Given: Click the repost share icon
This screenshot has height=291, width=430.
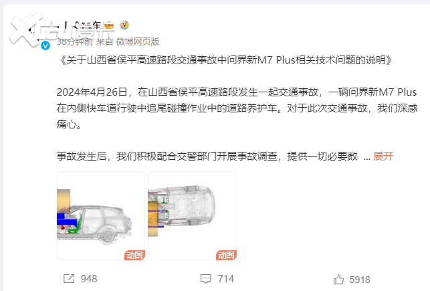Looking at the screenshot, I should point(69,279).
